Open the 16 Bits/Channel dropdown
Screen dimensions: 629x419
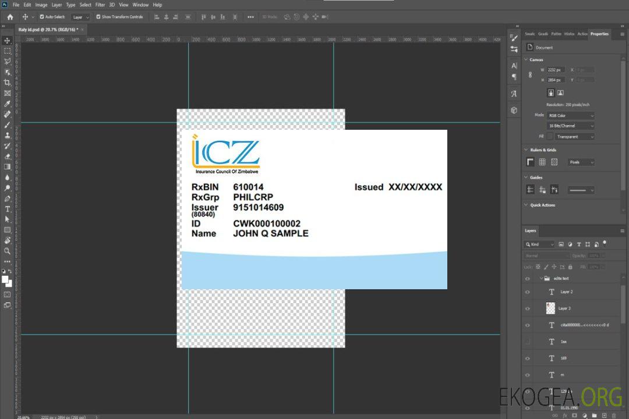571,126
